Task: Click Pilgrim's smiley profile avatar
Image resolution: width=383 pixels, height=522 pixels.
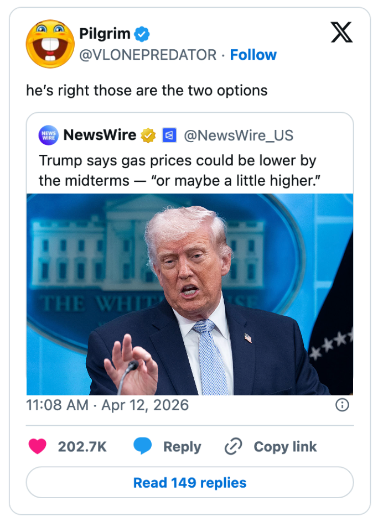Action: 50,44
